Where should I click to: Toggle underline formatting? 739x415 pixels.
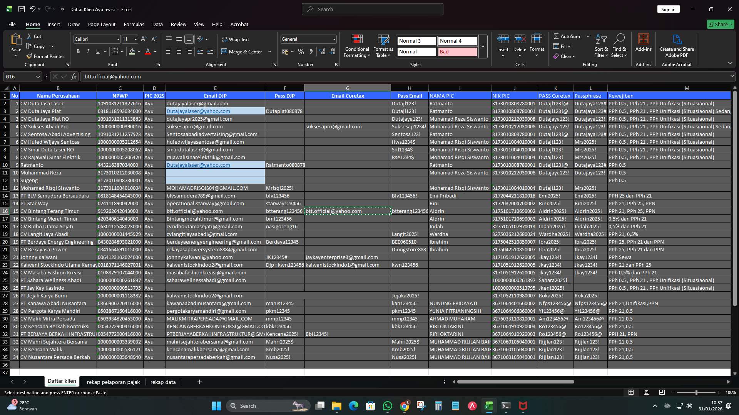[x=97, y=51]
